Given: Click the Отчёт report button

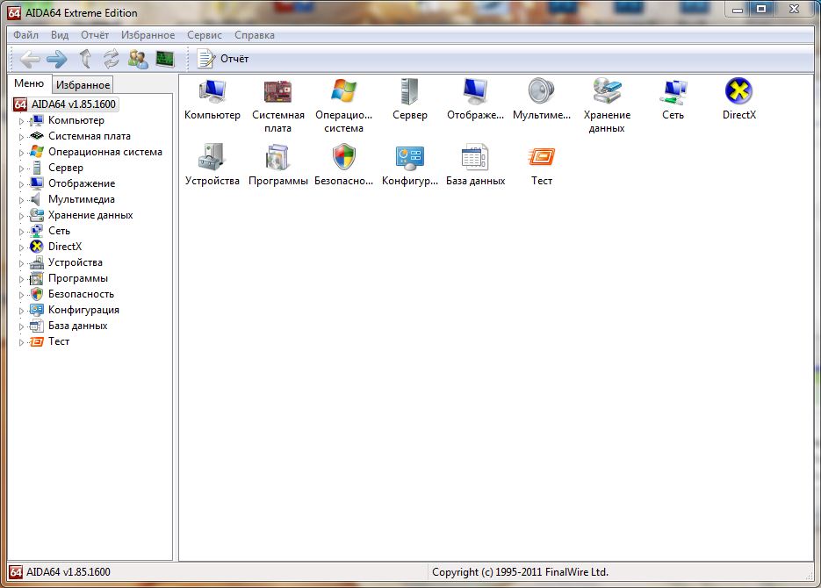Looking at the screenshot, I should click(x=224, y=59).
